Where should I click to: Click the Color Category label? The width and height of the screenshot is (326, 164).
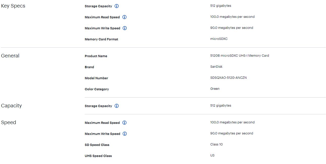(97, 89)
